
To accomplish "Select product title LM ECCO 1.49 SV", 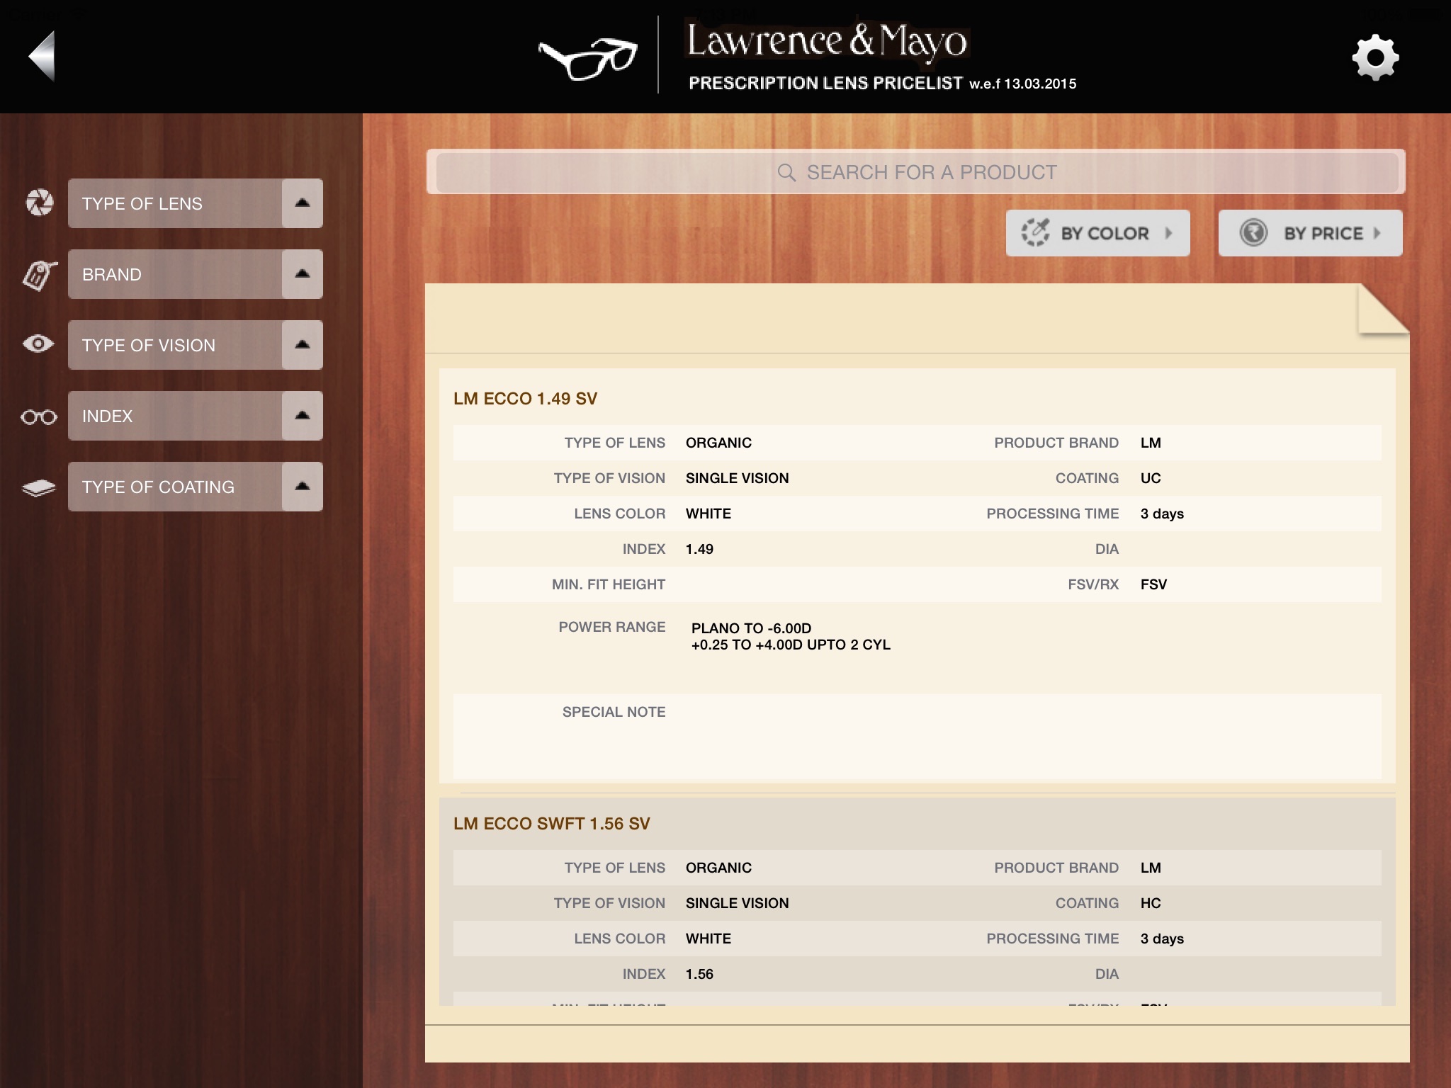I will click(525, 399).
